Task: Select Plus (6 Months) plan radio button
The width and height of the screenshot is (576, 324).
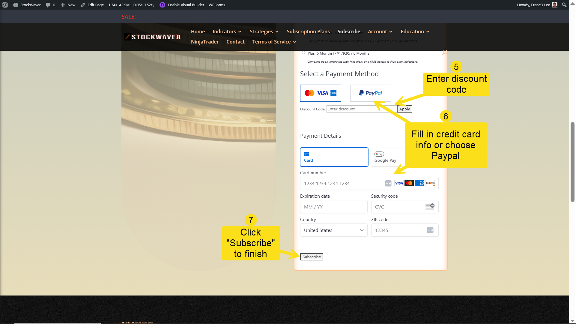Action: point(303,53)
